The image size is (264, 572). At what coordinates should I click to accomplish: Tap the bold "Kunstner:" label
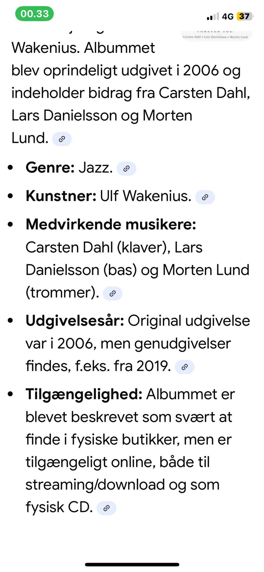click(61, 196)
